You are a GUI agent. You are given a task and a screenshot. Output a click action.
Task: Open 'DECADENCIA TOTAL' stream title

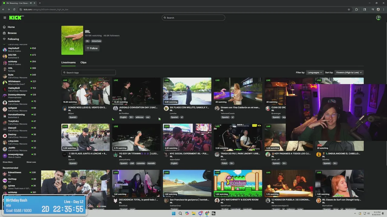click(138, 200)
